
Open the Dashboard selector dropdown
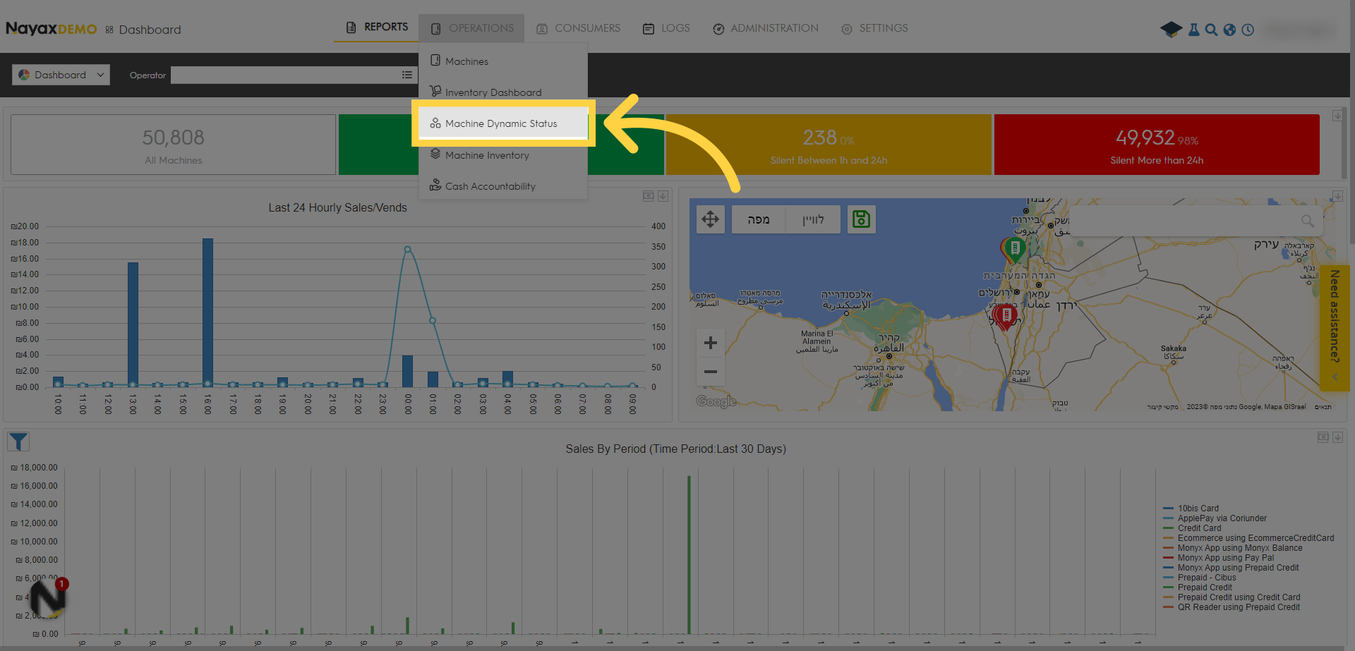[61, 75]
